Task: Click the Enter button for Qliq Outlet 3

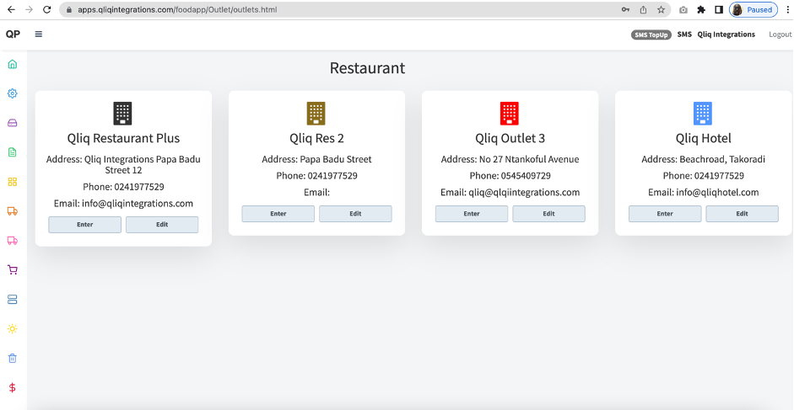Action: (x=471, y=214)
